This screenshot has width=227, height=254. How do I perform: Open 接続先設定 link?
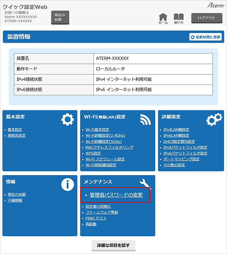coord(17,135)
